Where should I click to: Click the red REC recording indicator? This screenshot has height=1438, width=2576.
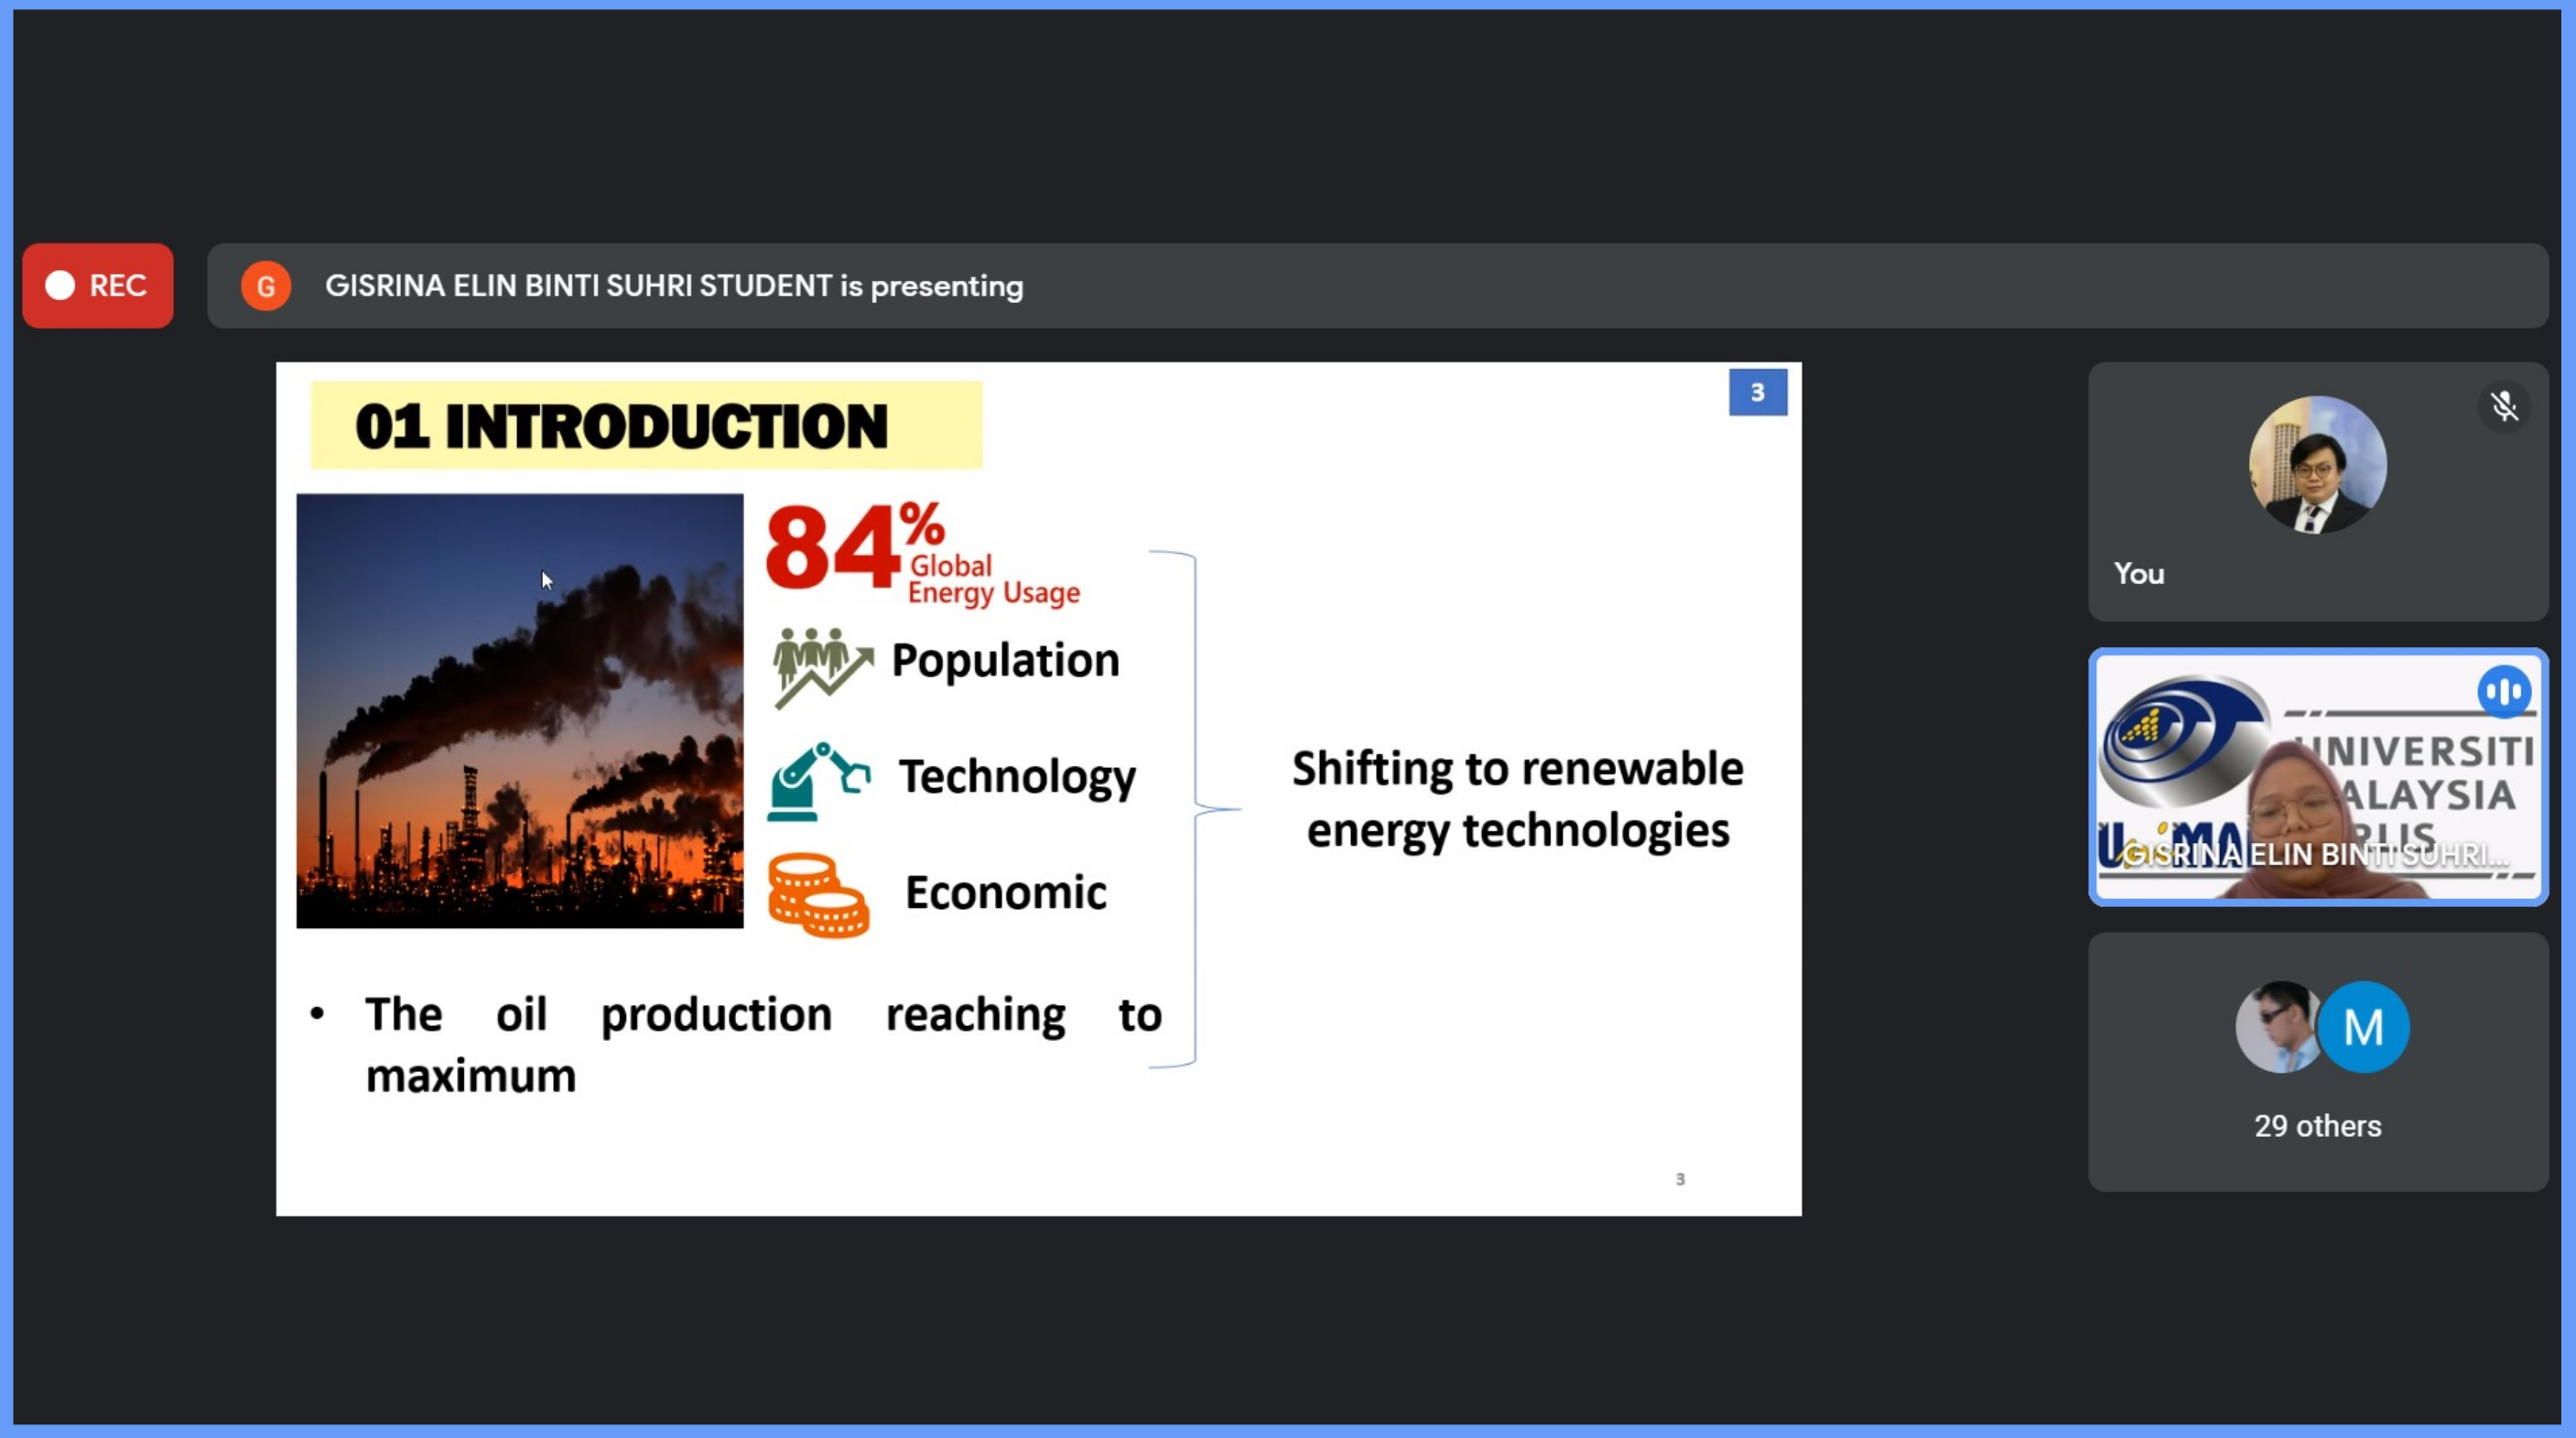click(97, 285)
